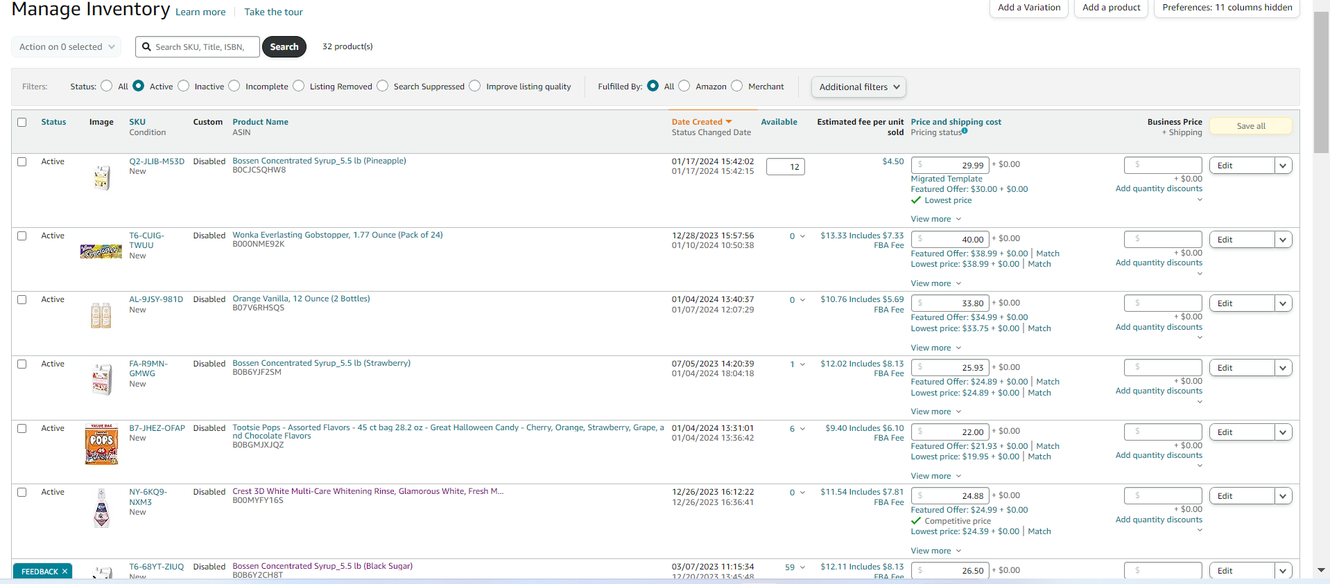Select Improve listing quality filter
This screenshot has height=584, width=1330.
coord(475,86)
